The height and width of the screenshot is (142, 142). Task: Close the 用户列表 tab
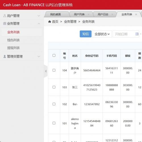pyautogui.click(x=89, y=14)
